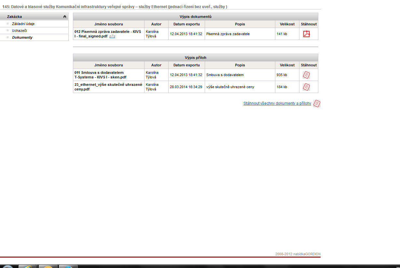This screenshot has height=268, width=400.
Task: Click the Výpis příloh table title bar
Action: [x=195, y=58]
